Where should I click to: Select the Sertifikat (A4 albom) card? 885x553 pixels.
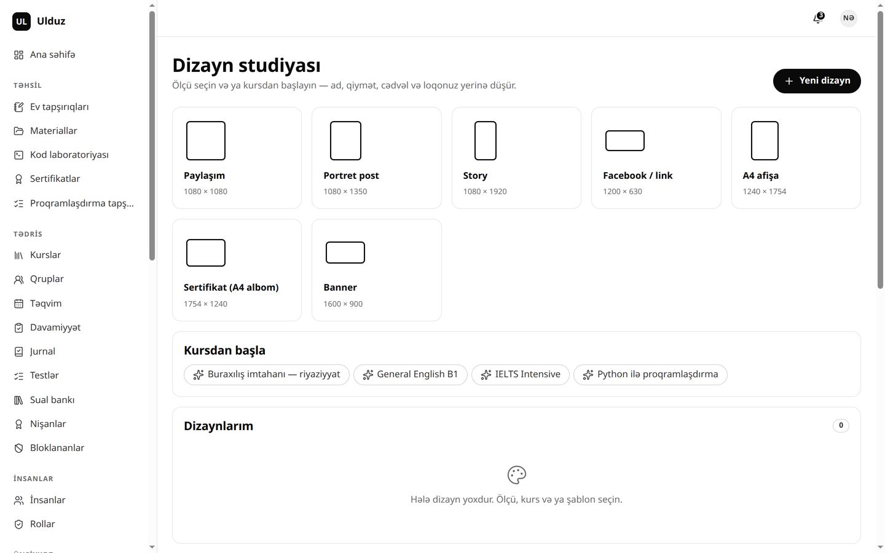[x=237, y=270]
